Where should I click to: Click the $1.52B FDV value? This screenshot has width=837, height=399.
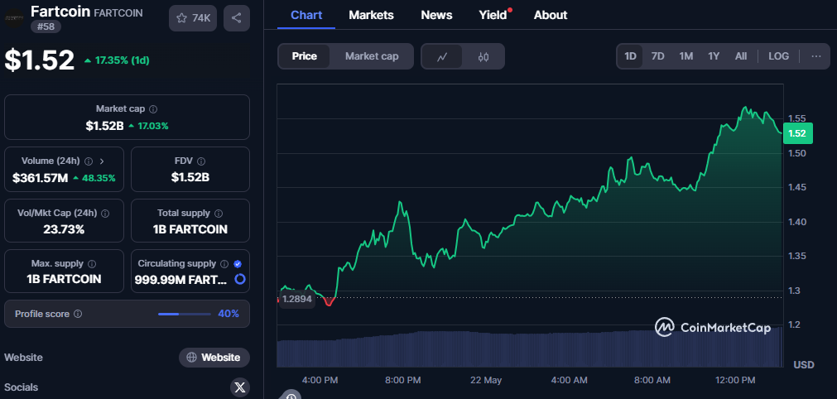coord(190,178)
